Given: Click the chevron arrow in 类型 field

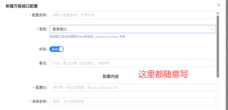Looking at the screenshot, I should tap(211, 29).
